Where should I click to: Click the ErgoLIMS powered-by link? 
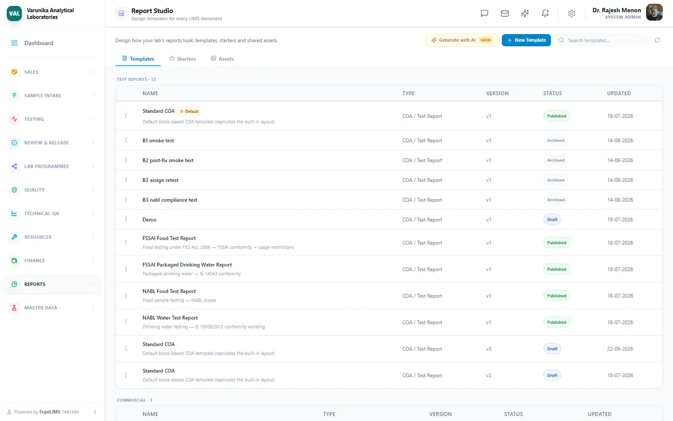click(x=50, y=412)
